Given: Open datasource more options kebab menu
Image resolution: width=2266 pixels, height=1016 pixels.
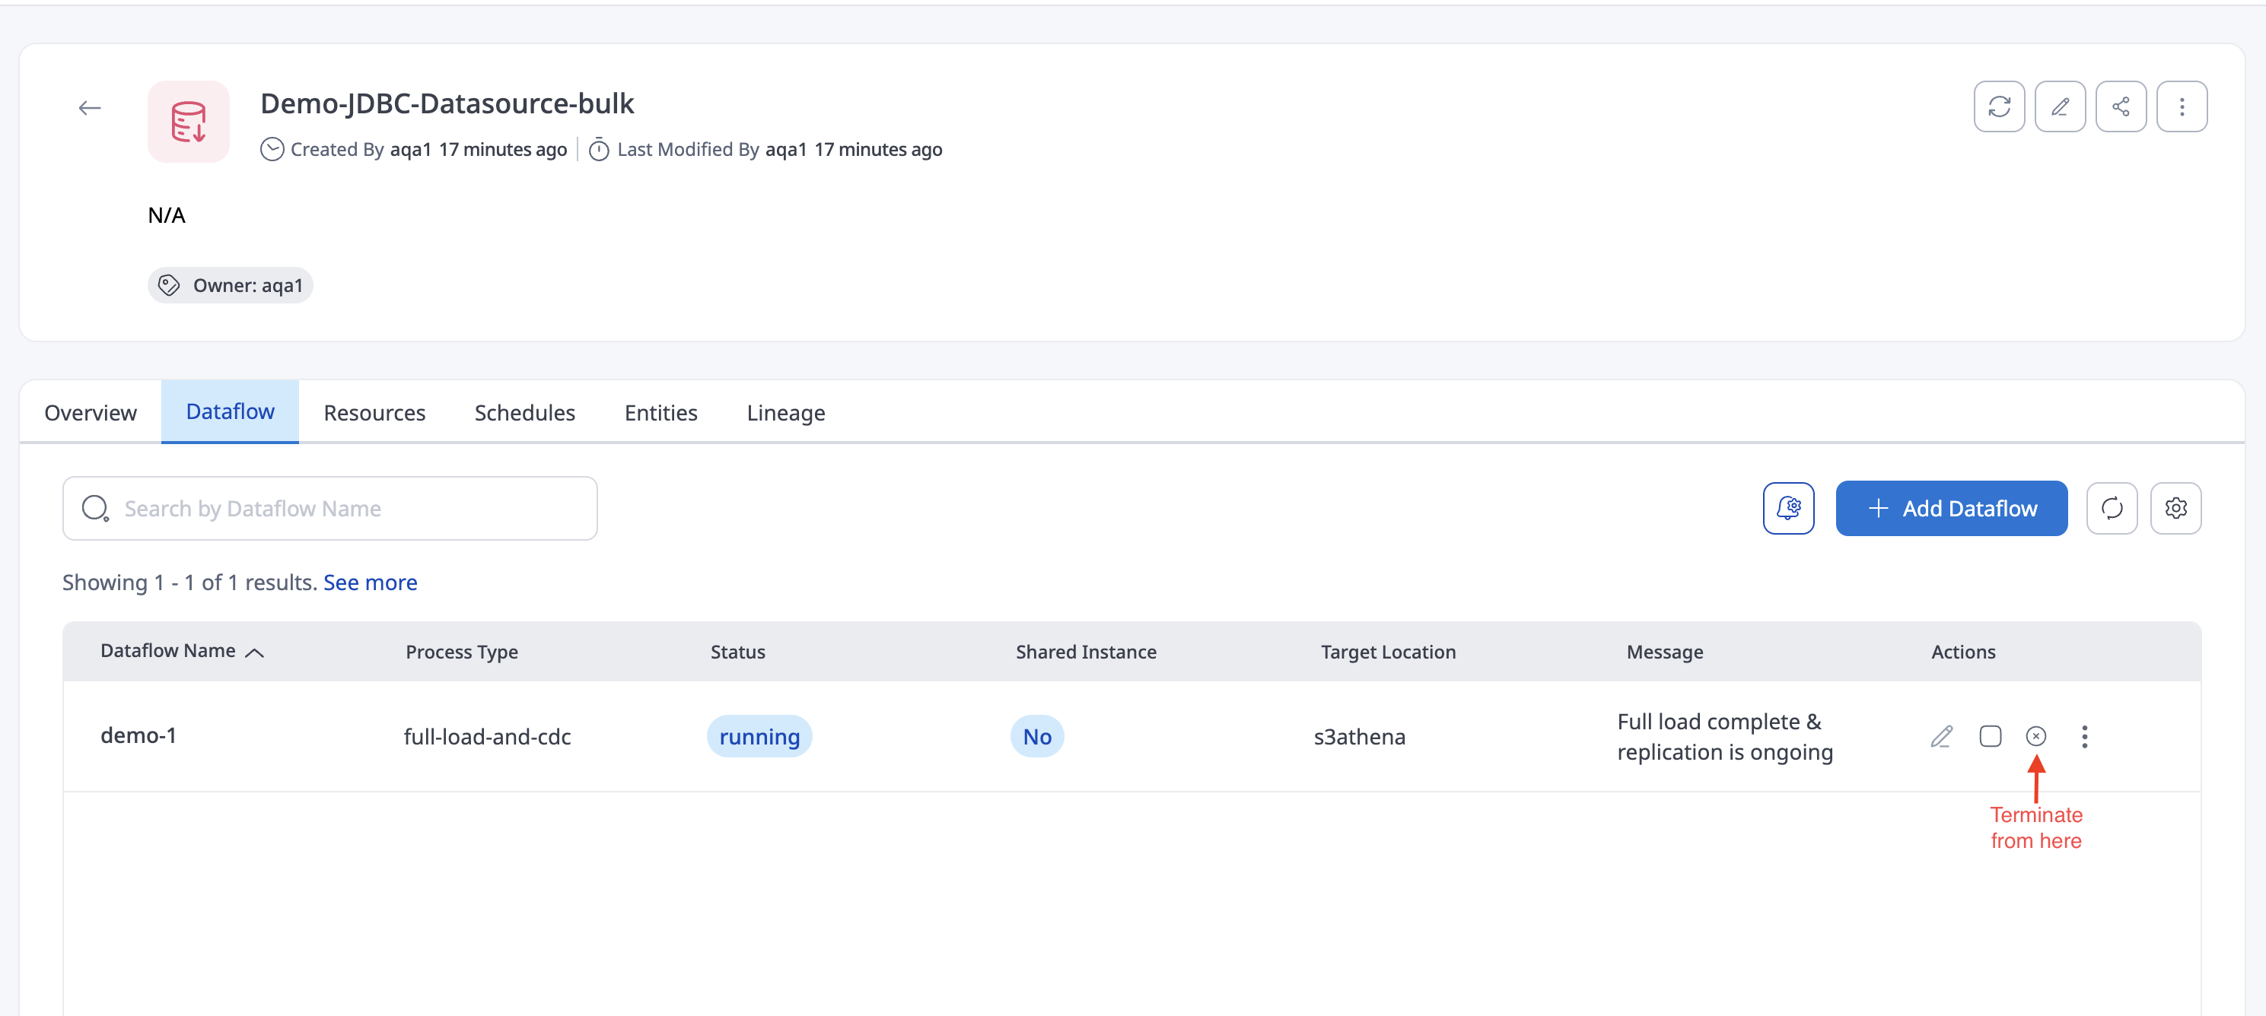Looking at the screenshot, I should tap(2182, 106).
